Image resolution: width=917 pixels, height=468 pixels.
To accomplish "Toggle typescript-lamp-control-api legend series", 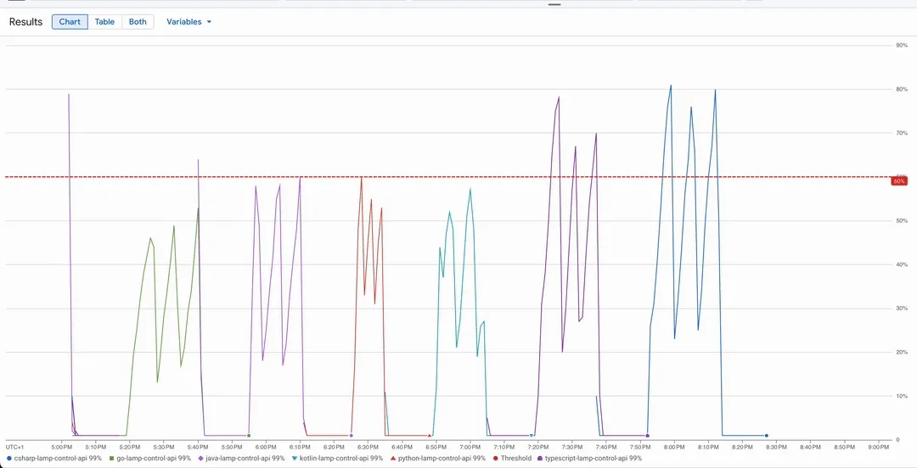I will tap(589, 458).
